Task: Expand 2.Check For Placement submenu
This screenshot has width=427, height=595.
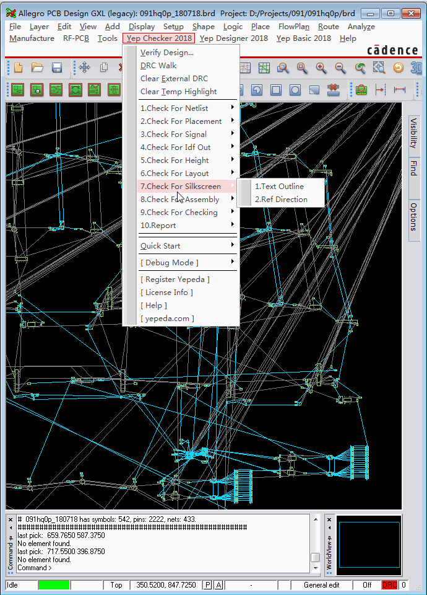Action: coord(188,121)
